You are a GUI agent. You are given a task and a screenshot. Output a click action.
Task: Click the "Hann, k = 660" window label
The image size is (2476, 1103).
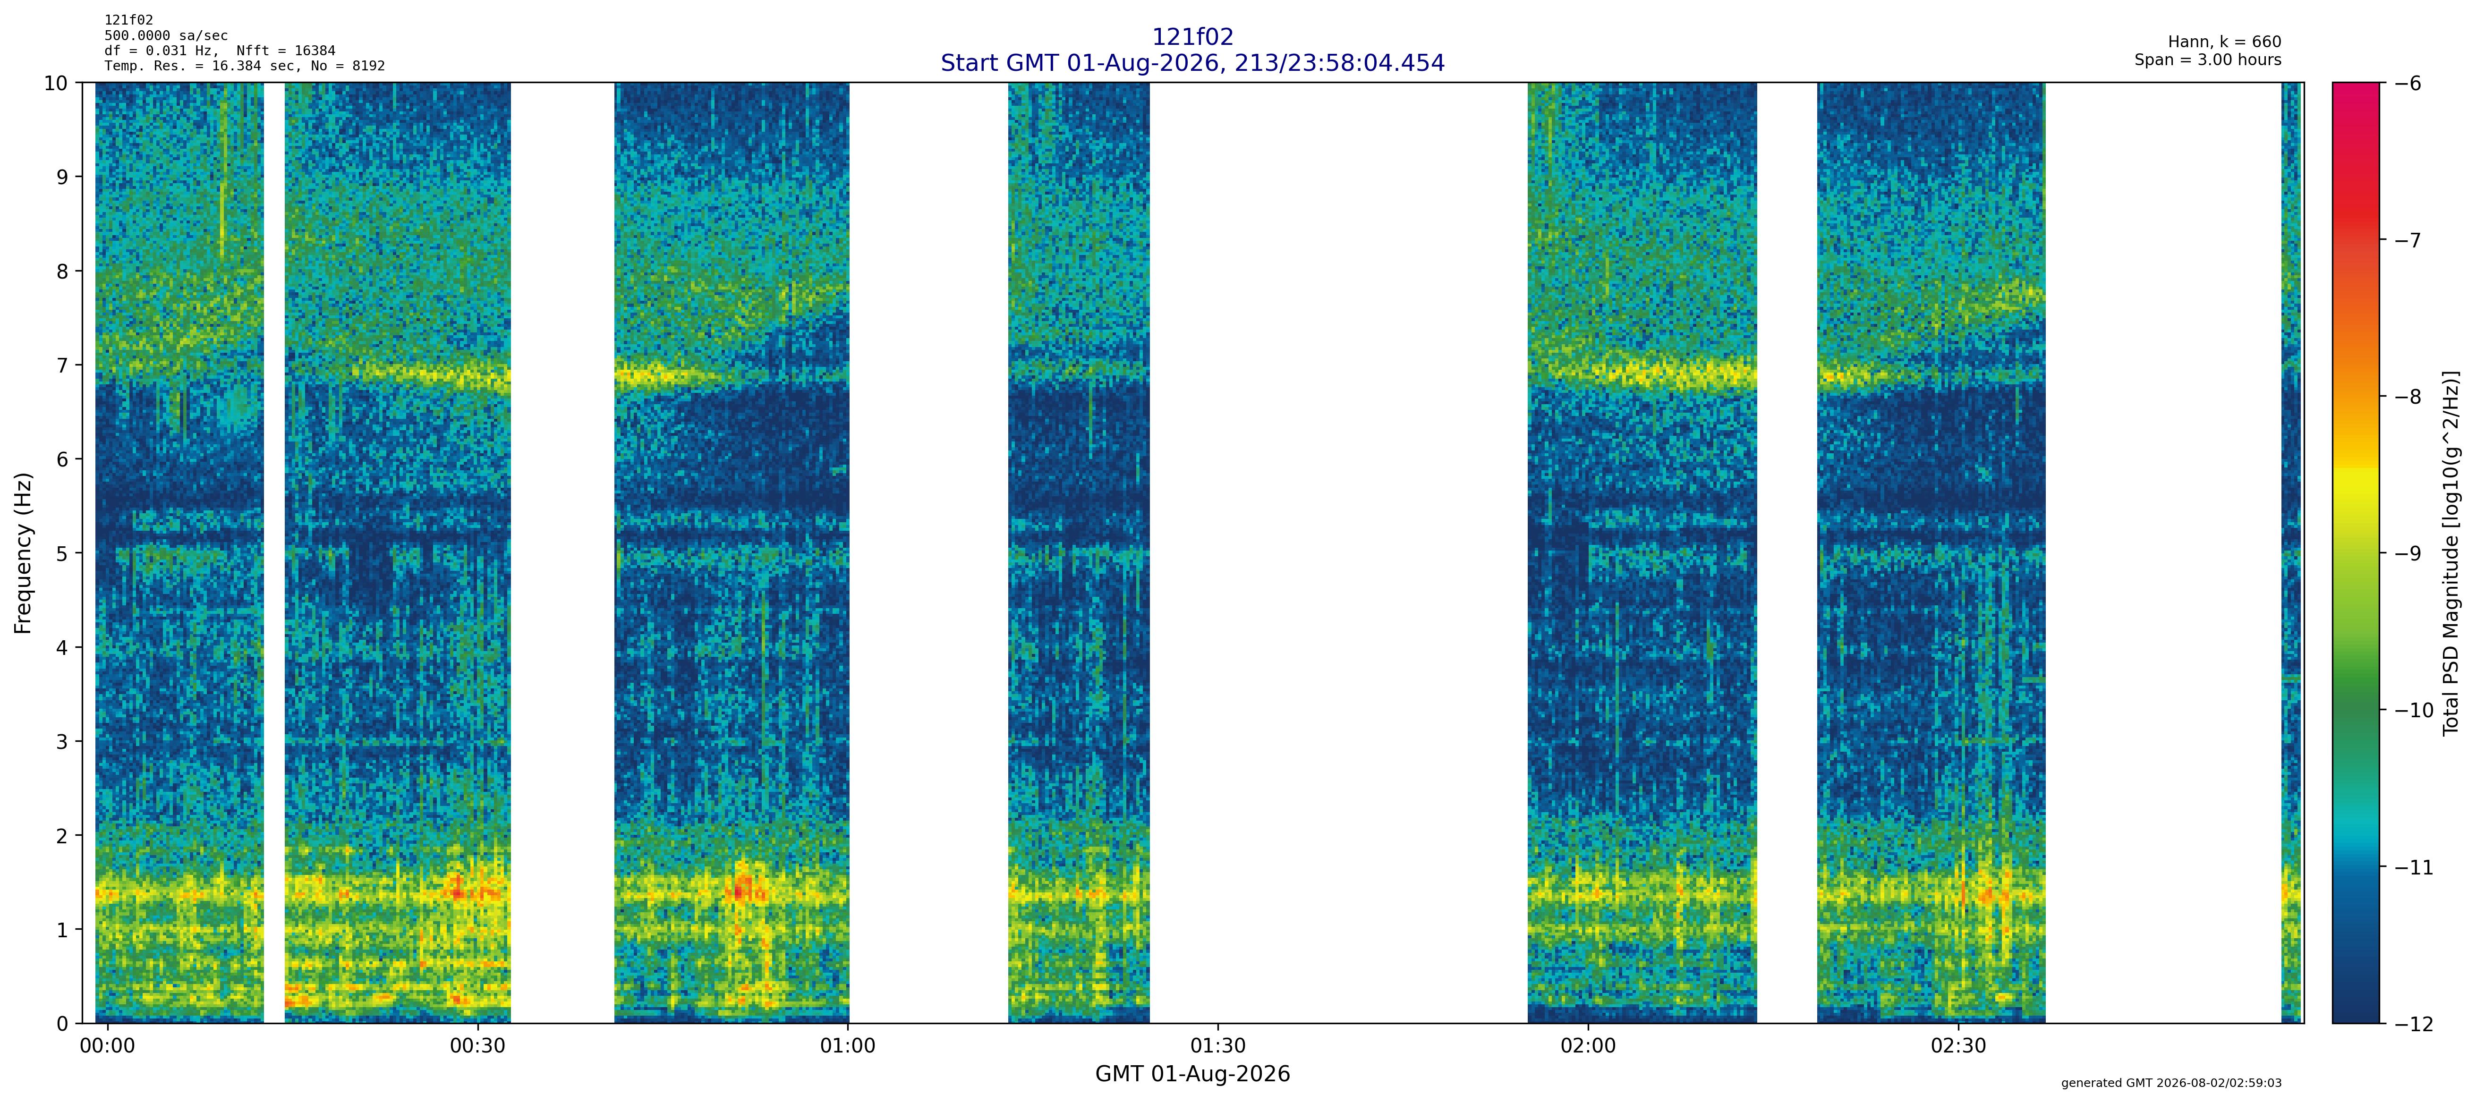2224,42
